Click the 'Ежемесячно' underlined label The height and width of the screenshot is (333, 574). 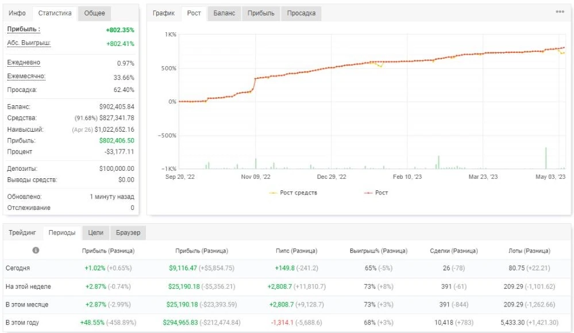(26, 76)
